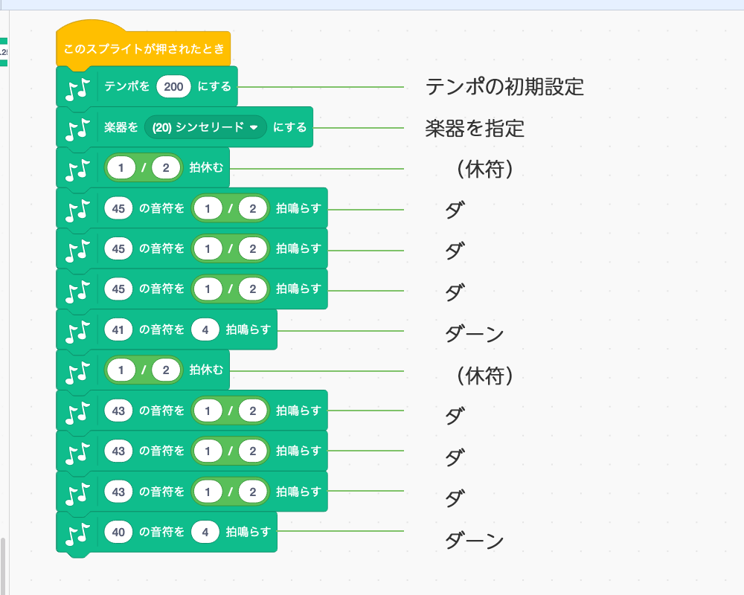Click the 4 beats field on the note 41 block

click(x=205, y=329)
